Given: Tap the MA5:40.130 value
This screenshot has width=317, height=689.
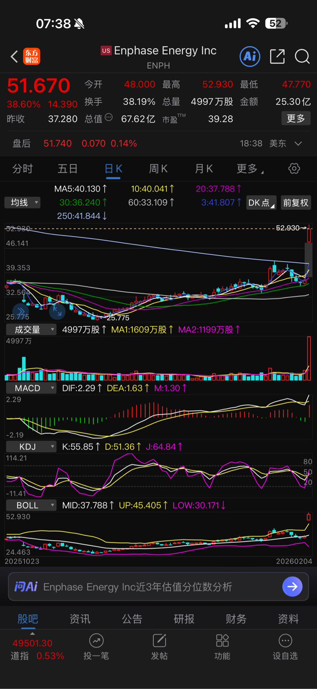Looking at the screenshot, I should click(80, 189).
